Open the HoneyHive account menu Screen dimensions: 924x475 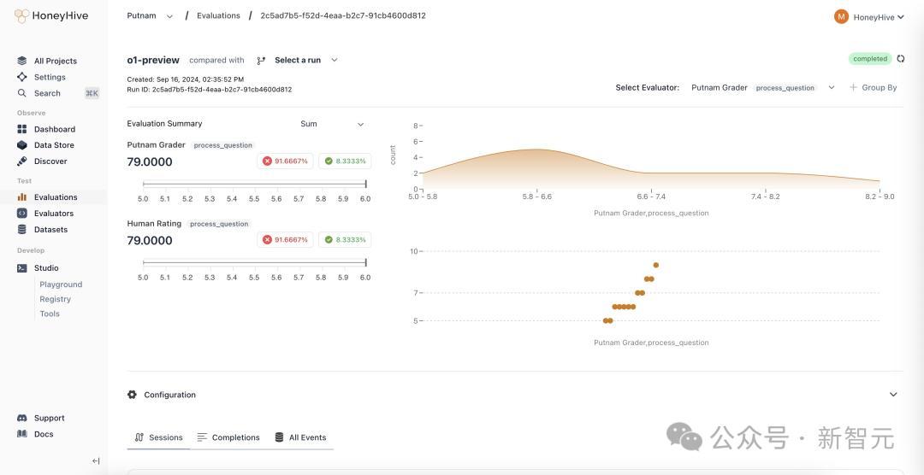click(869, 17)
